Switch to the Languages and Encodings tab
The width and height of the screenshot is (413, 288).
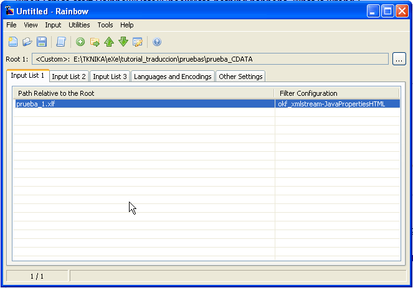pyautogui.click(x=173, y=77)
